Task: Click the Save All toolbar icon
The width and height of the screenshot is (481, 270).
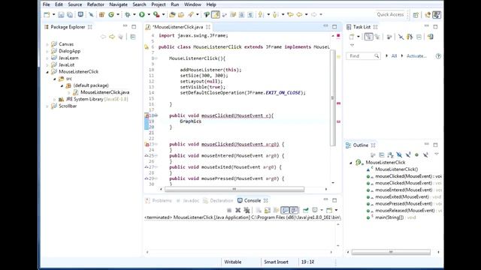Action: (x=70, y=14)
